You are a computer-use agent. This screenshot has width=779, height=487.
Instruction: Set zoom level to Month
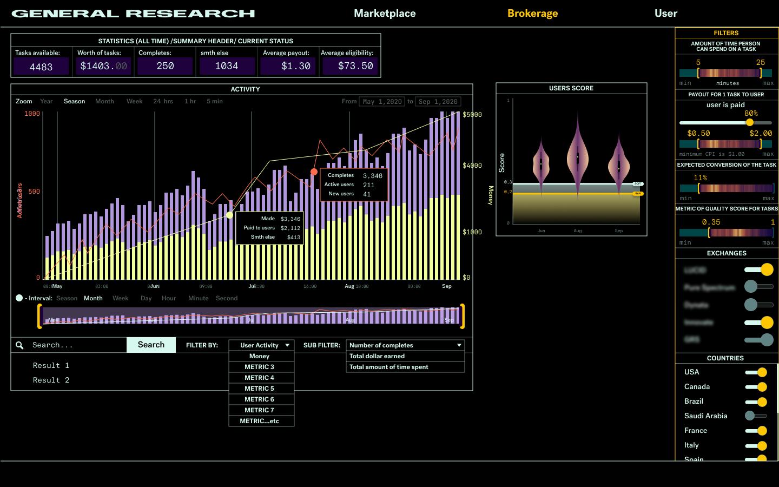tap(104, 101)
